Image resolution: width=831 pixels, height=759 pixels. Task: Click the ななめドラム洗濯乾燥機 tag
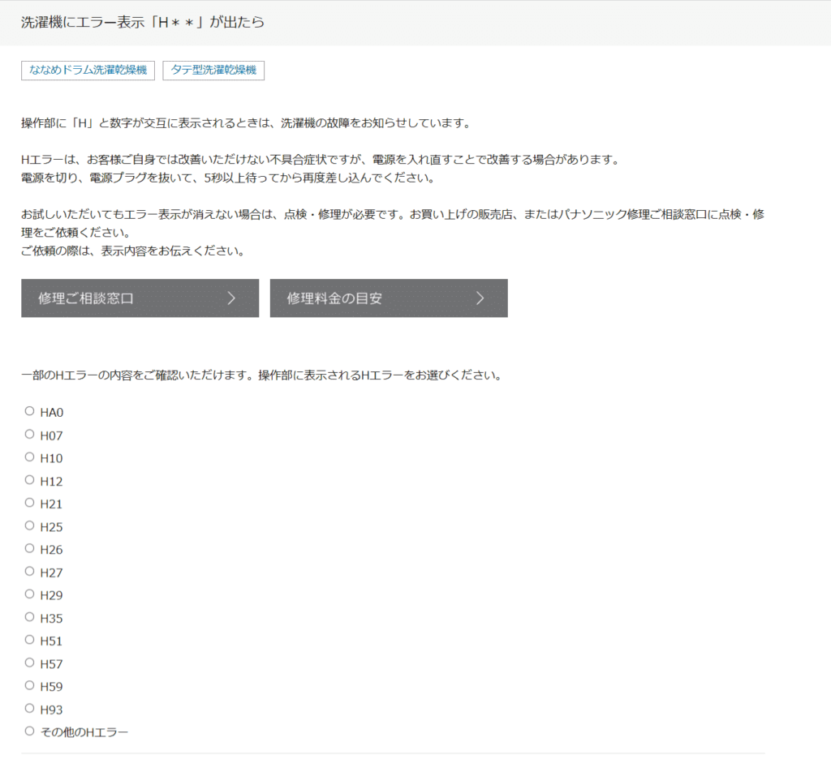(x=88, y=71)
